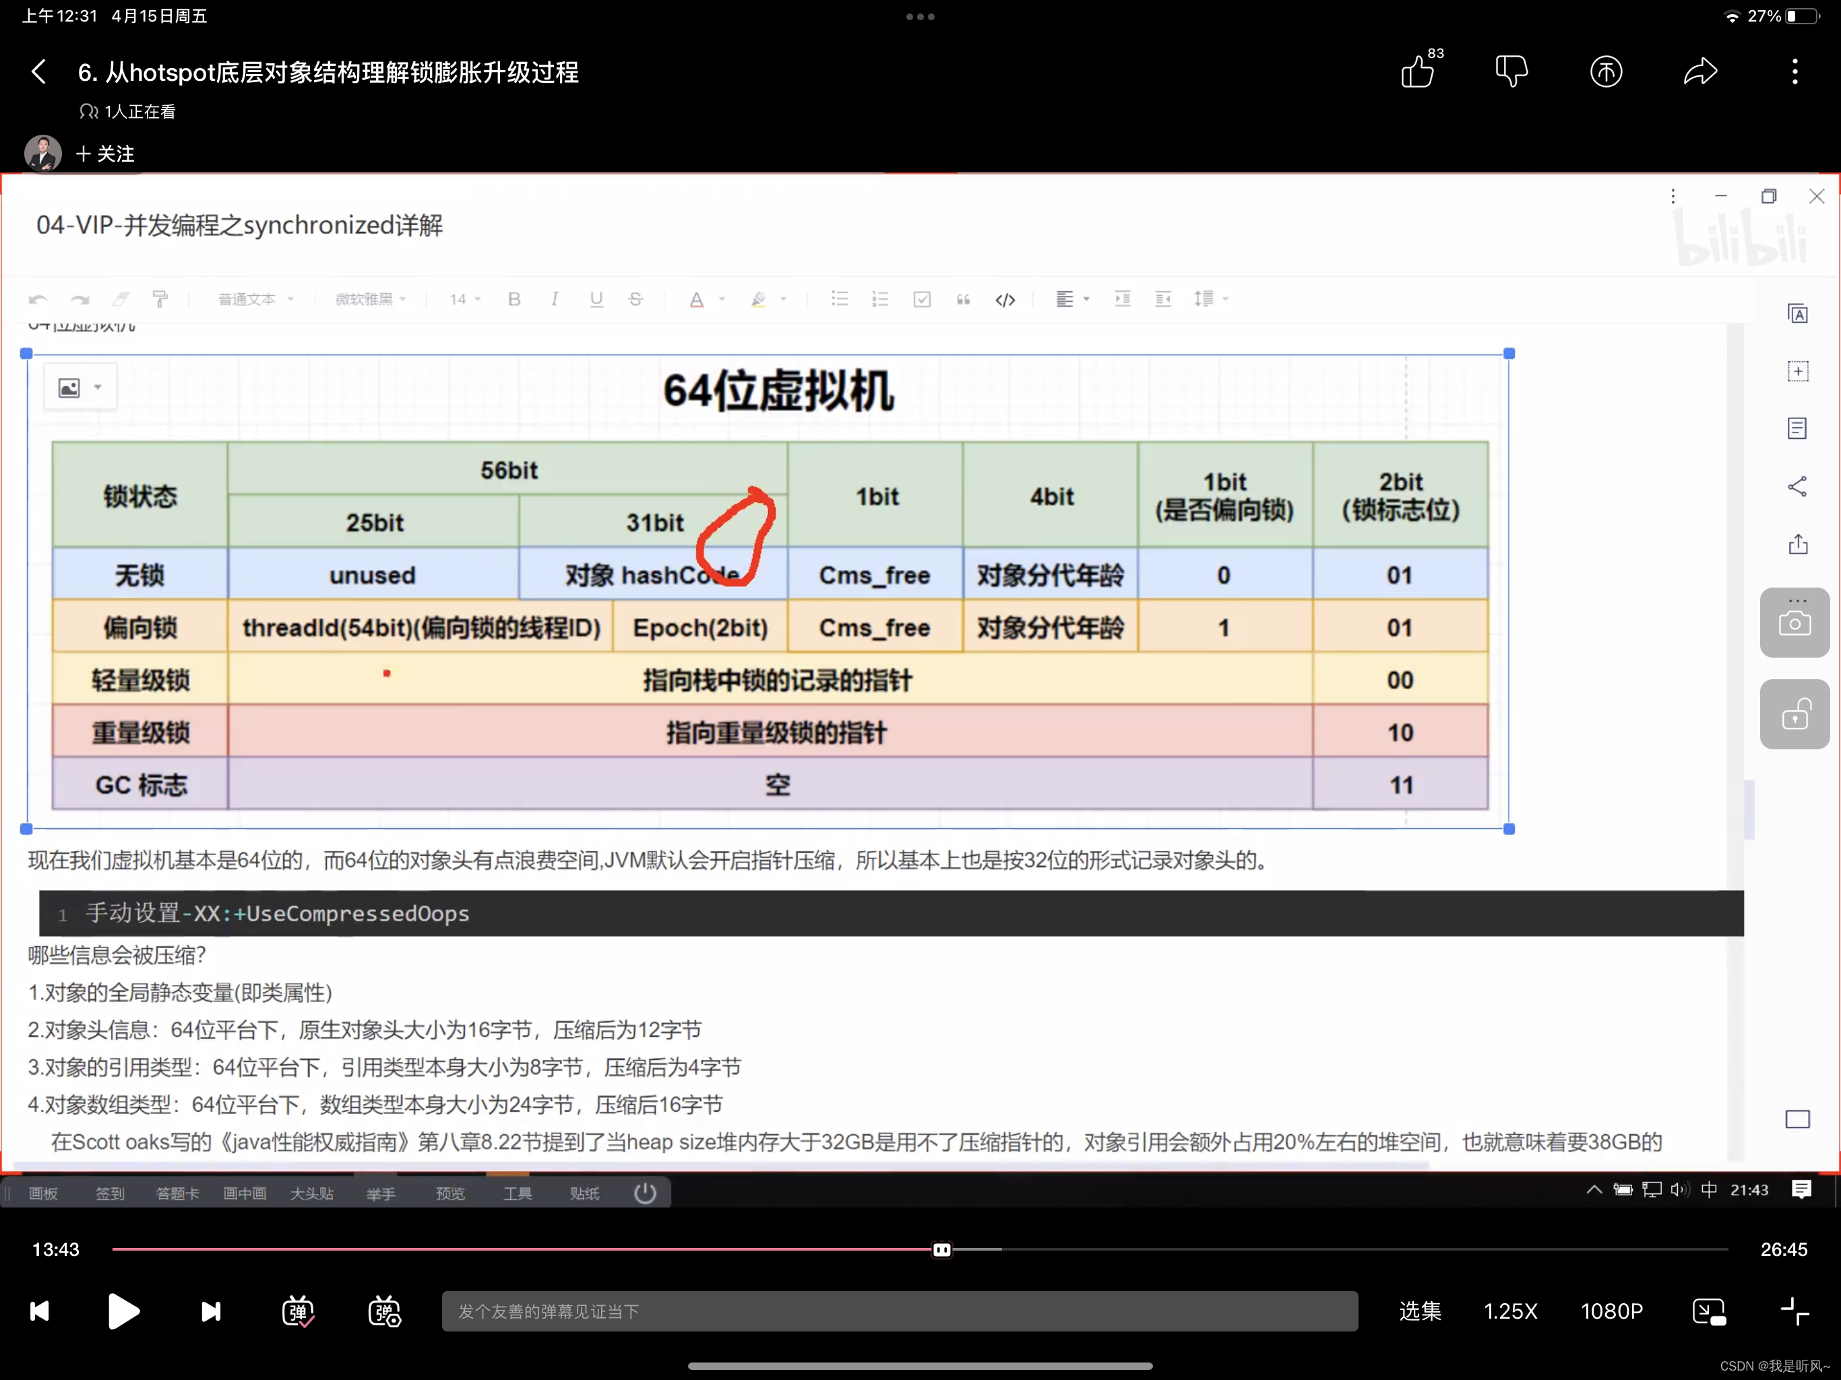Go back with the left chevron
The image size is (1841, 1380).
38,72
